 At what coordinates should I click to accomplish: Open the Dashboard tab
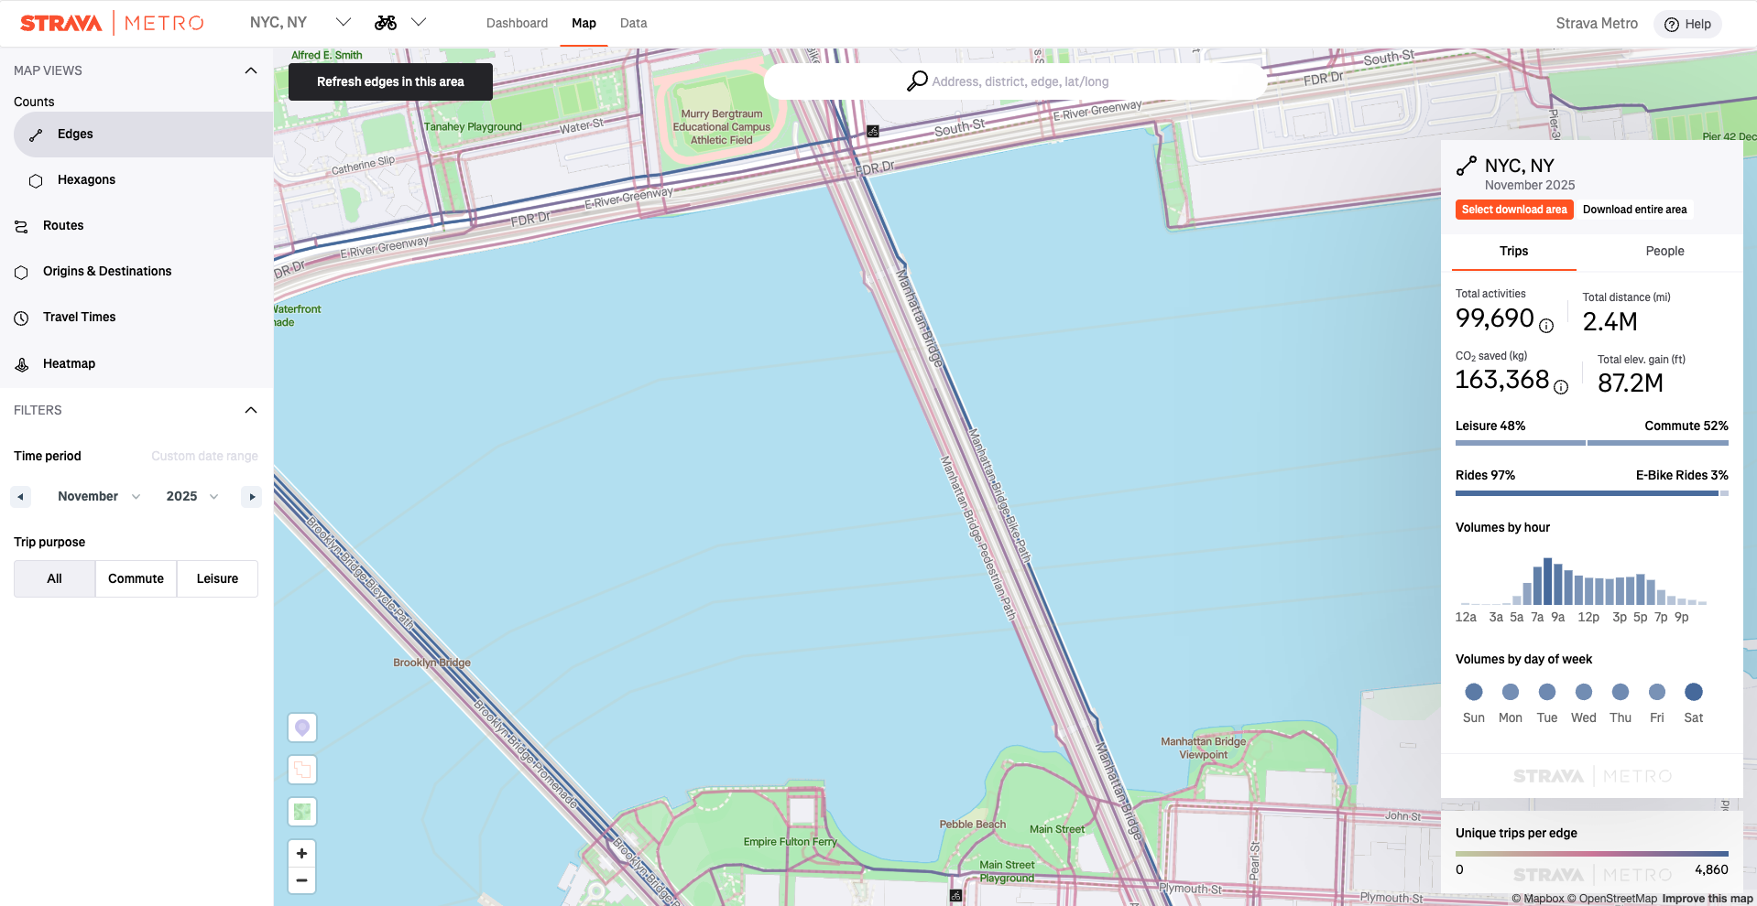point(517,23)
